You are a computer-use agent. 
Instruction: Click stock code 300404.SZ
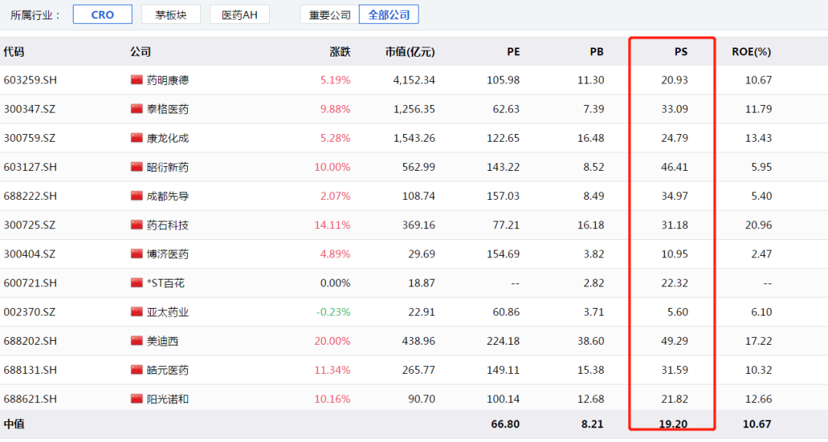30,254
